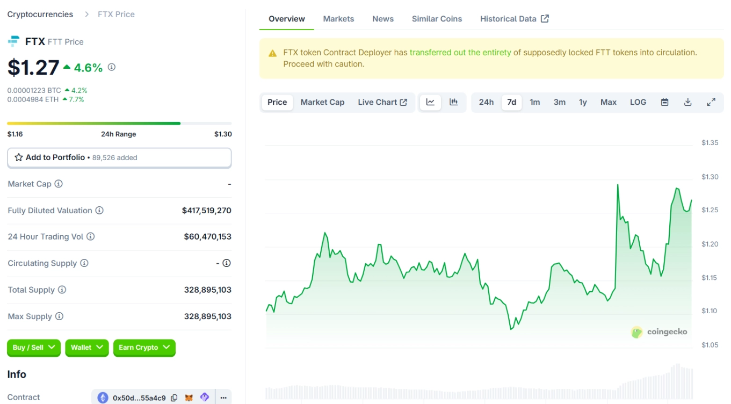Select the Market Cap chart mode
The image size is (731, 404).
tap(322, 102)
